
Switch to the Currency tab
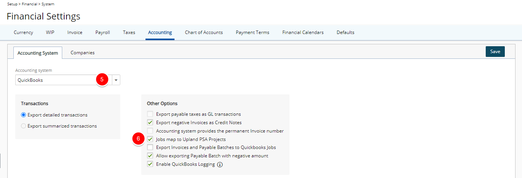pyautogui.click(x=23, y=32)
